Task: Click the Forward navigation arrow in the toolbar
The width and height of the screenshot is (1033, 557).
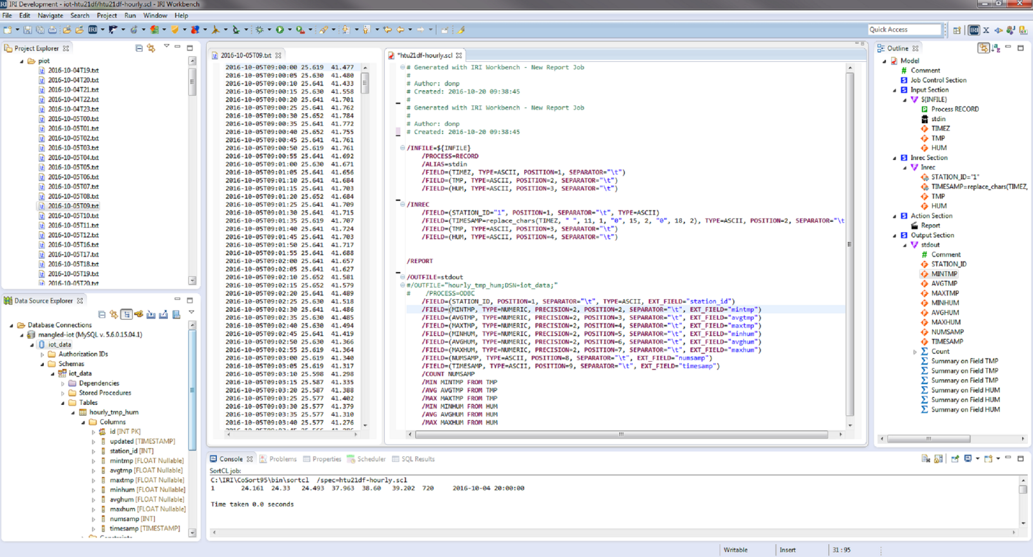Action: click(x=420, y=30)
